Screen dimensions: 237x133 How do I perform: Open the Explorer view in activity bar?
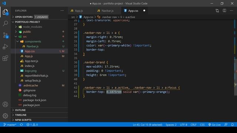pos(5,12)
